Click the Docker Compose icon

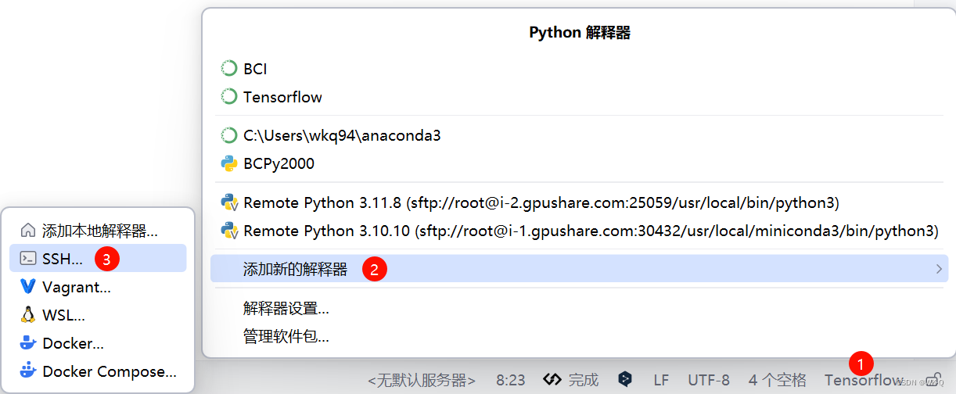(x=28, y=371)
